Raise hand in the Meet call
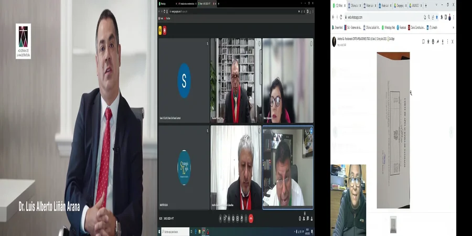 click(x=242, y=219)
